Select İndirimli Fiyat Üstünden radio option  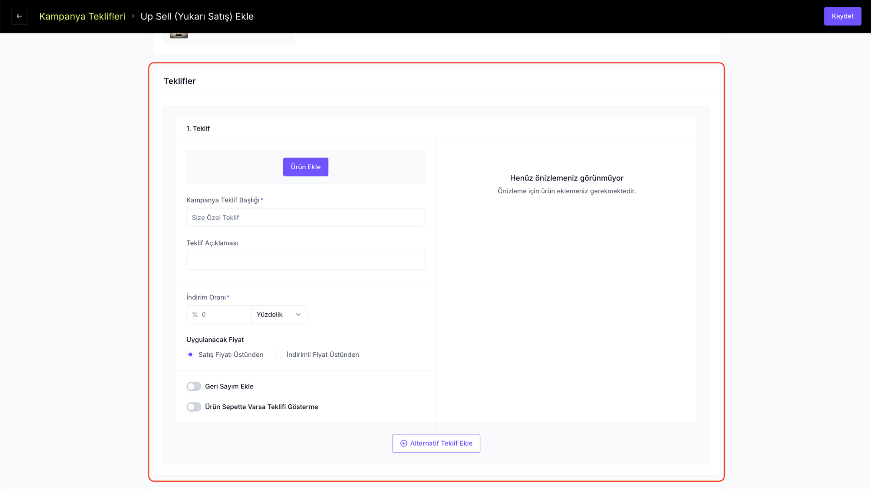click(279, 355)
